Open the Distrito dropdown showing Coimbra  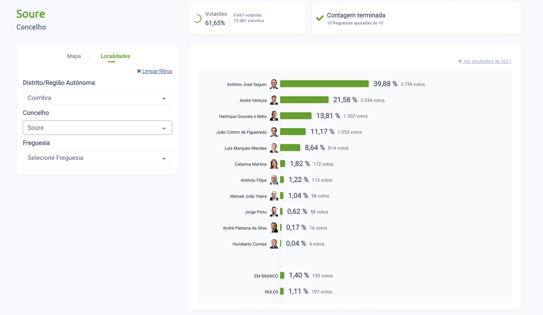pos(98,98)
